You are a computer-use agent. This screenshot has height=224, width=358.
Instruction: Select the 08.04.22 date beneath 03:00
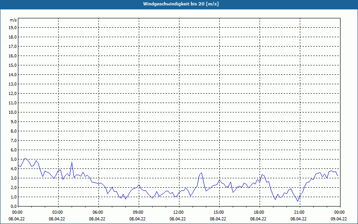tap(57, 219)
